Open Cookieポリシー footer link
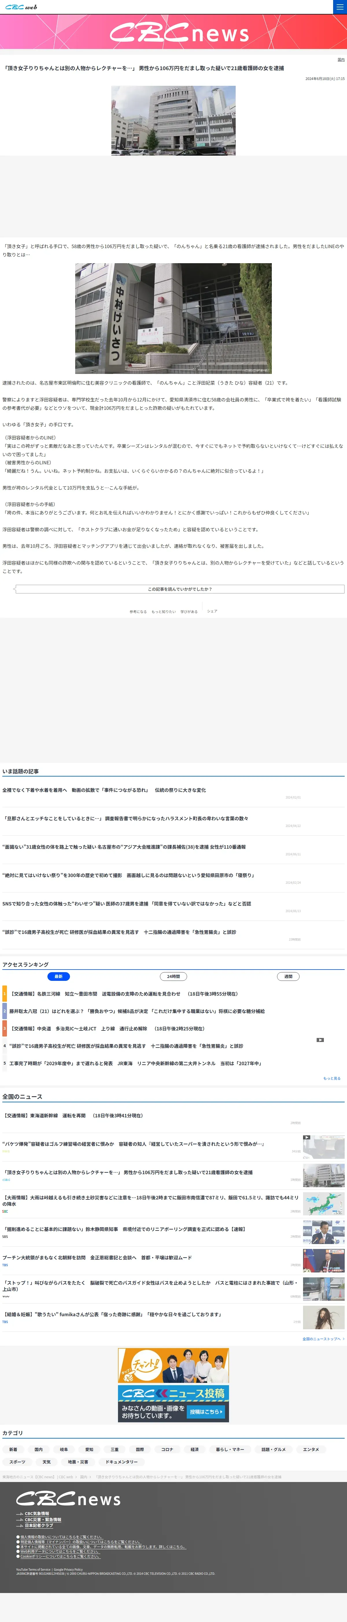 pyautogui.click(x=60, y=1556)
